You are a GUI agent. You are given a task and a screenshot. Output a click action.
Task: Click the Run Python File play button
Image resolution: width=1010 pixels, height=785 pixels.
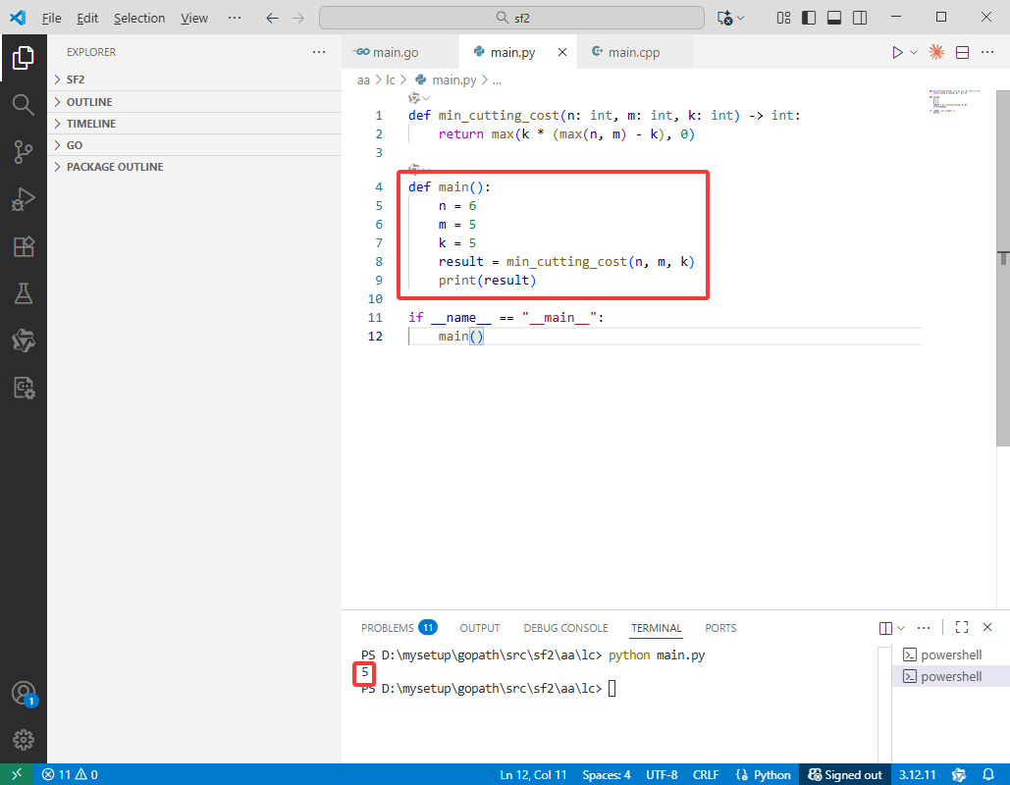(x=897, y=52)
